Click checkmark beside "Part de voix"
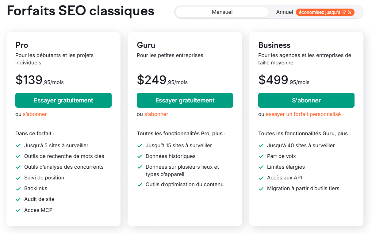This screenshot has width=372, height=234. 261,156
